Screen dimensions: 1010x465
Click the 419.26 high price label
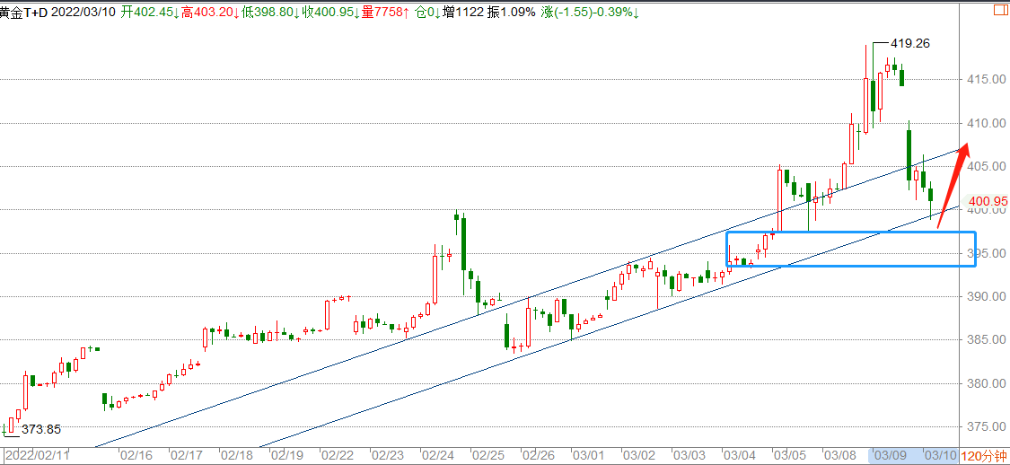[x=910, y=44]
